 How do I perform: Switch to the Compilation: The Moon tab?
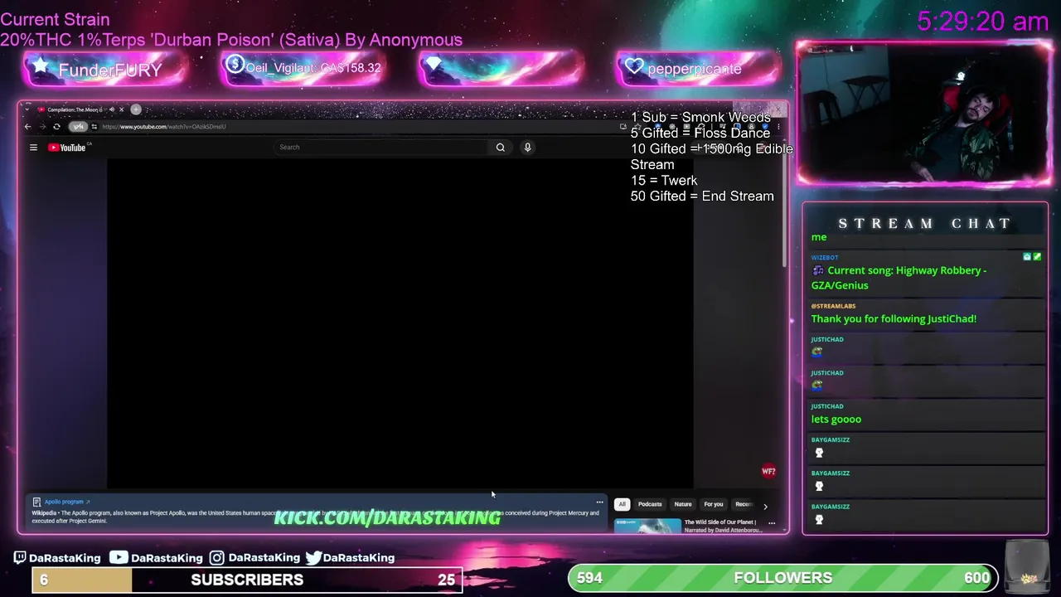pyautogui.click(x=75, y=109)
